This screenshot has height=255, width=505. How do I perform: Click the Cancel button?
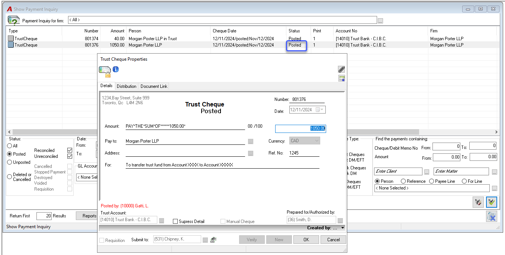(334, 240)
